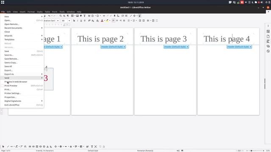
Task: Choose Print Preview from File menu
Action: (x=22, y=86)
